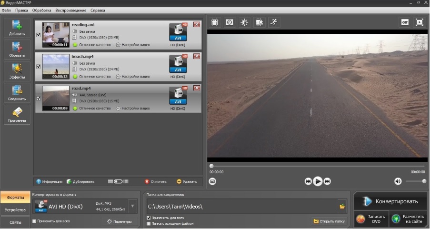Expand the AVI HD (DivX) format dropdown
The image size is (430, 229).
(x=133, y=206)
